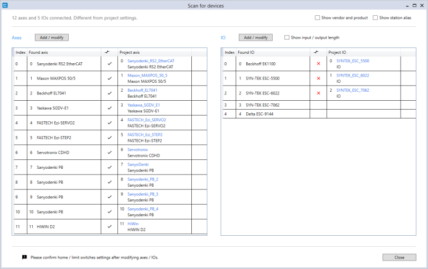Open the Maxon_MAXPOS_50_5 link
The image size is (428, 269).
tap(147, 75)
